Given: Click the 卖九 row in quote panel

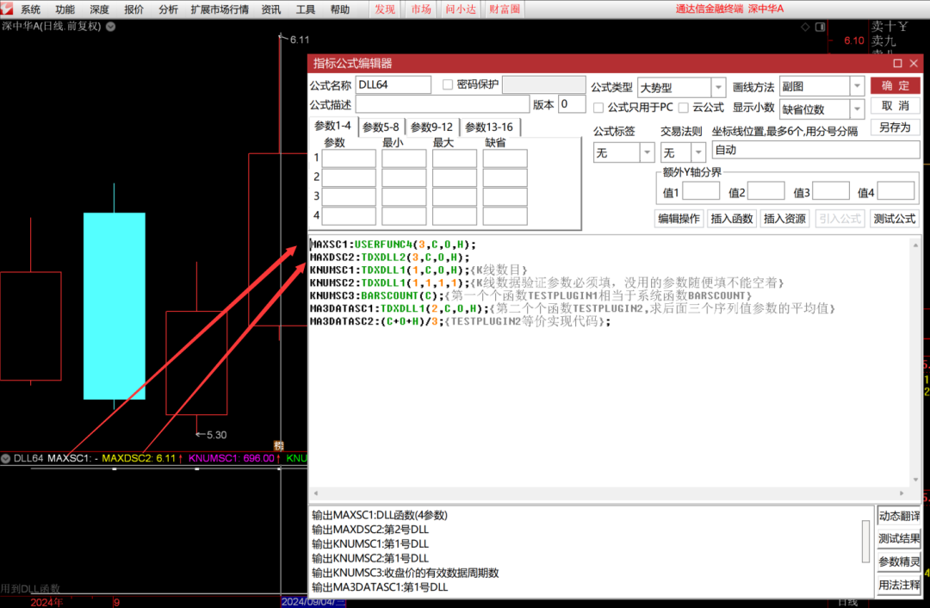Looking at the screenshot, I should (x=883, y=41).
